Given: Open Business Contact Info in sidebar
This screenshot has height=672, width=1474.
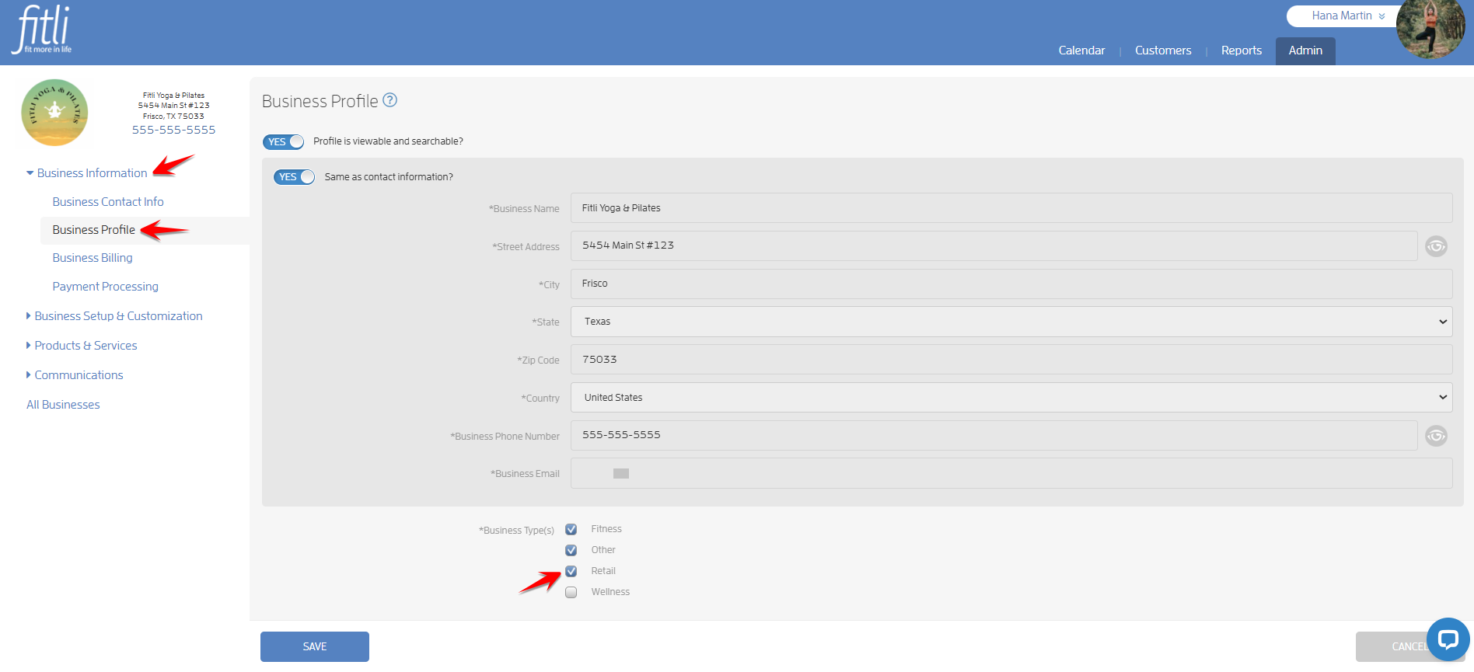Looking at the screenshot, I should [x=108, y=202].
